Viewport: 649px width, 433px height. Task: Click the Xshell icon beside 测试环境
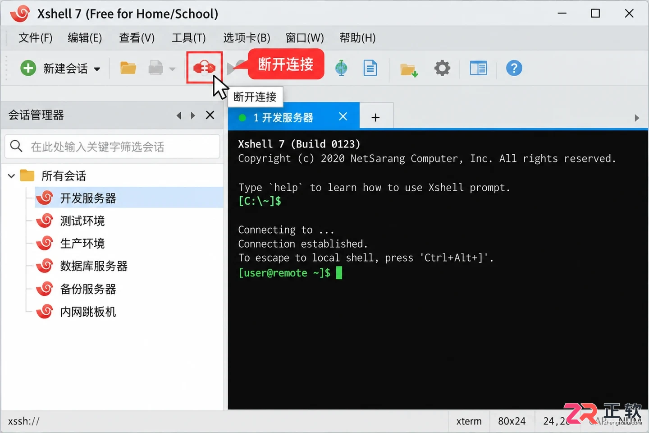pos(45,221)
